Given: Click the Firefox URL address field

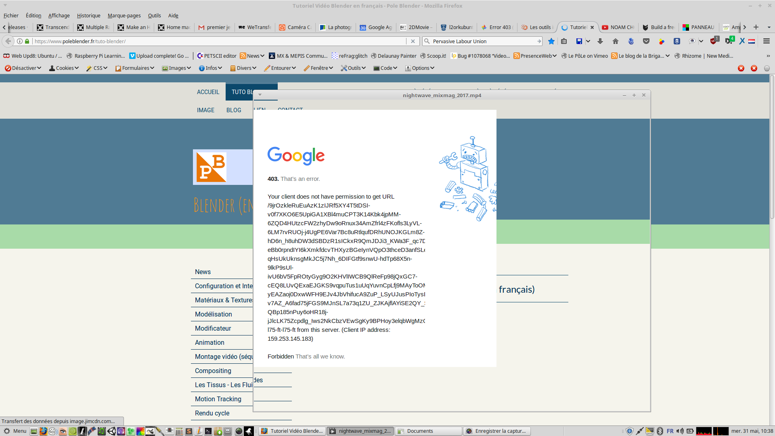Looking at the screenshot, I should pyautogui.click(x=218, y=41).
